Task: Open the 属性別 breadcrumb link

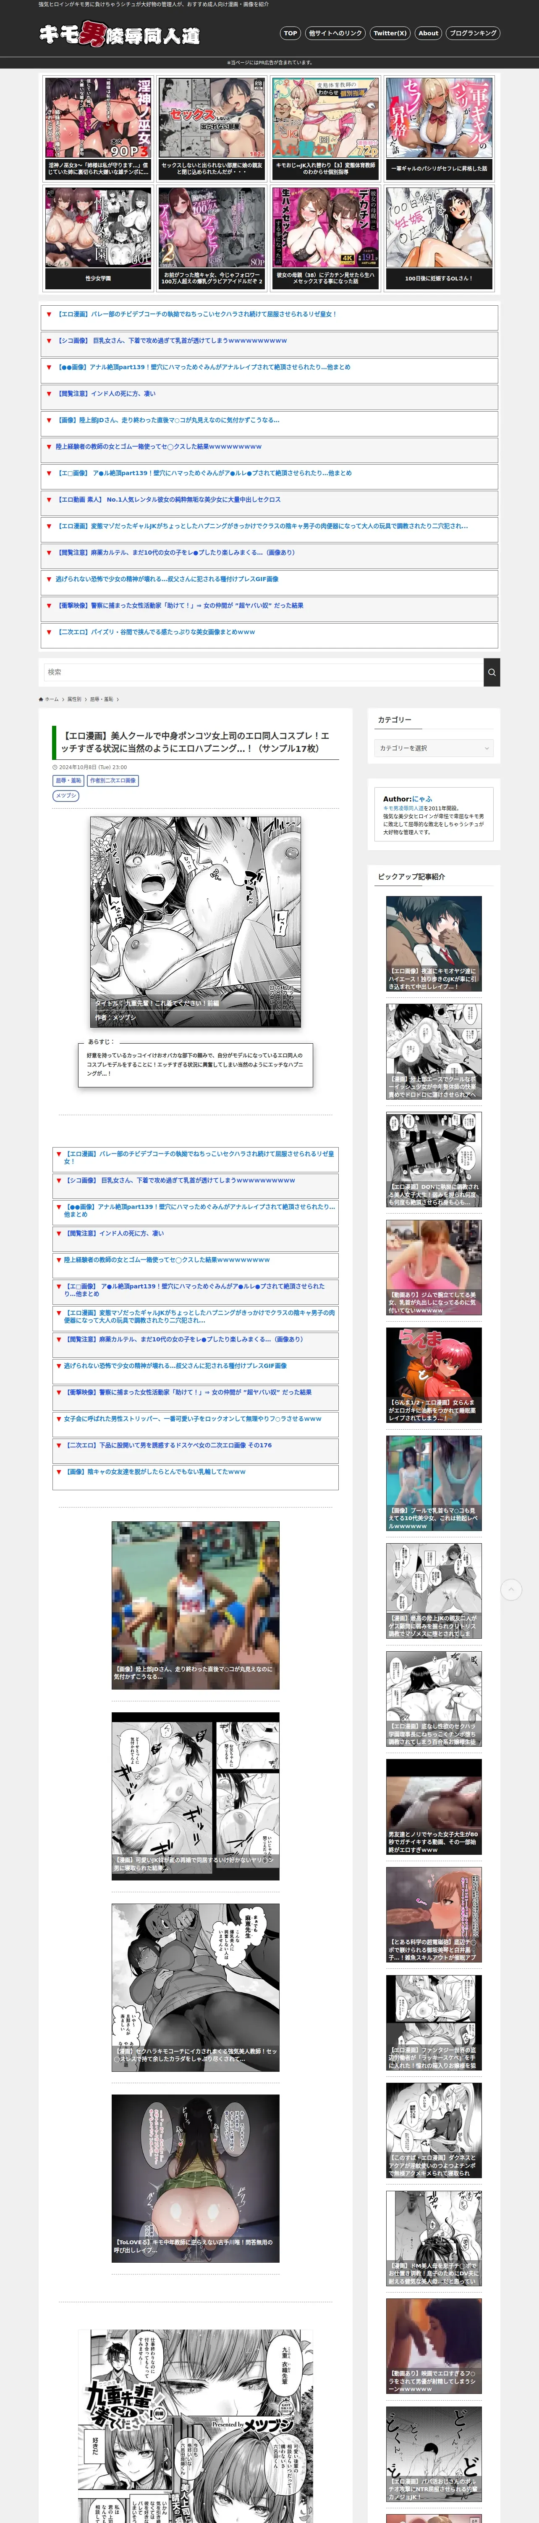Action: [74, 699]
